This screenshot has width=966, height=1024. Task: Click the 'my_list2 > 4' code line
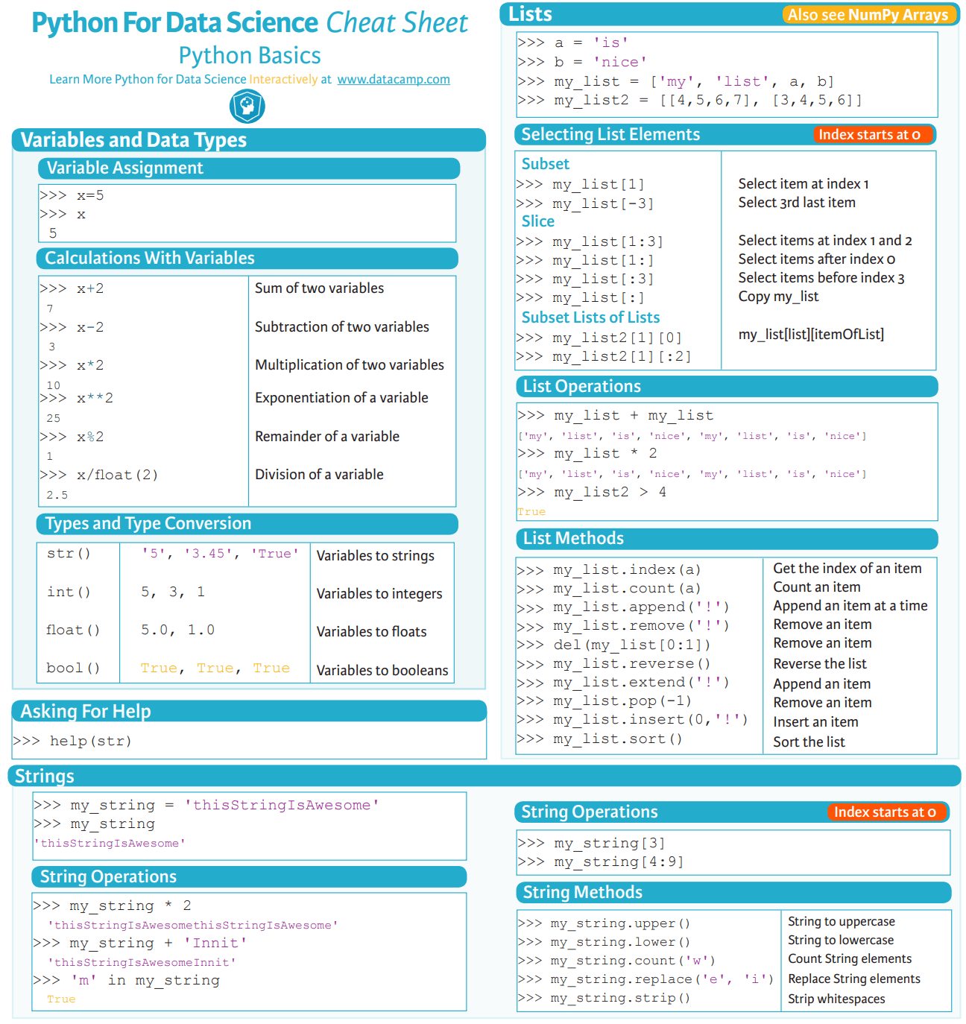[592, 492]
